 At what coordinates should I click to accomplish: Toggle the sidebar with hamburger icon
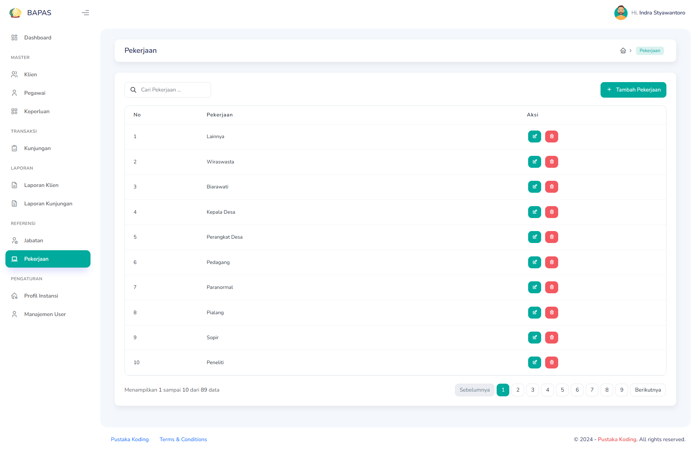[x=85, y=13]
